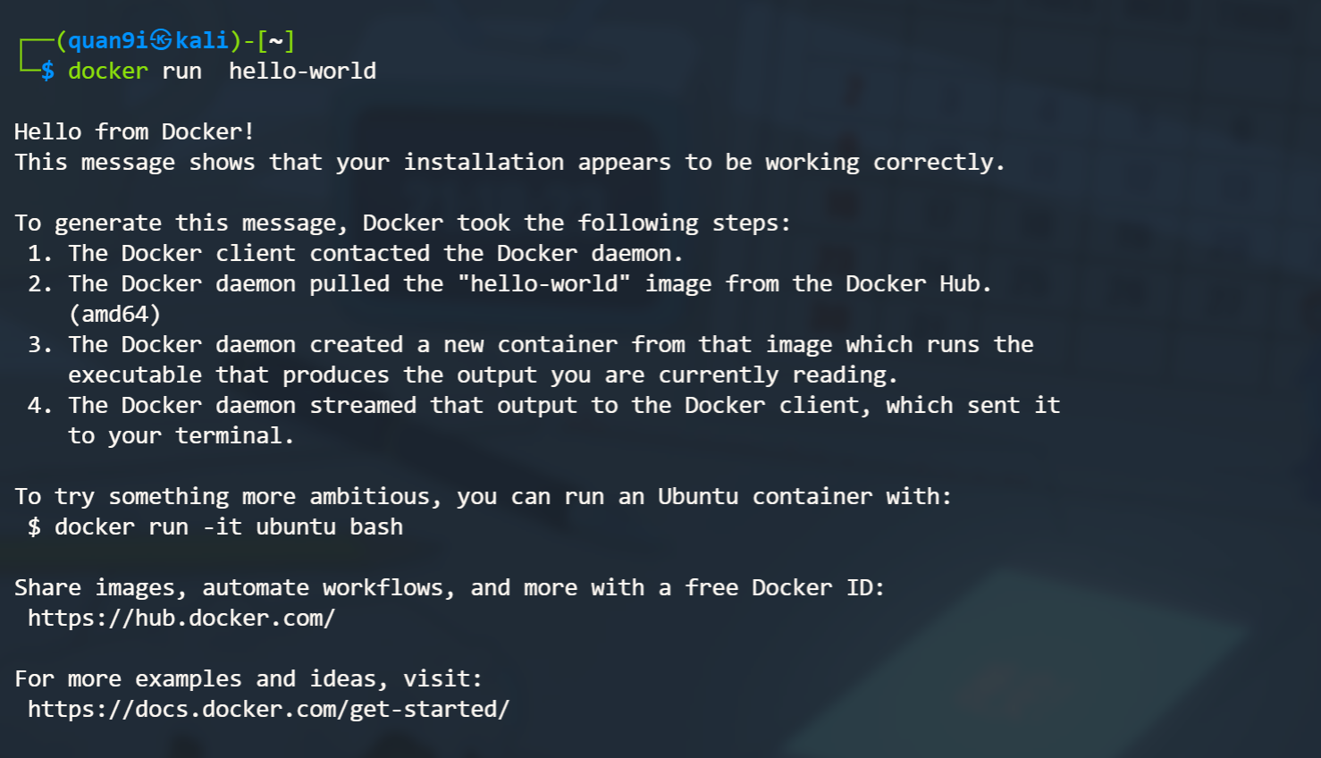Click the hostname kali in the prompt
The width and height of the screenshot is (1321, 758).
click(202, 40)
